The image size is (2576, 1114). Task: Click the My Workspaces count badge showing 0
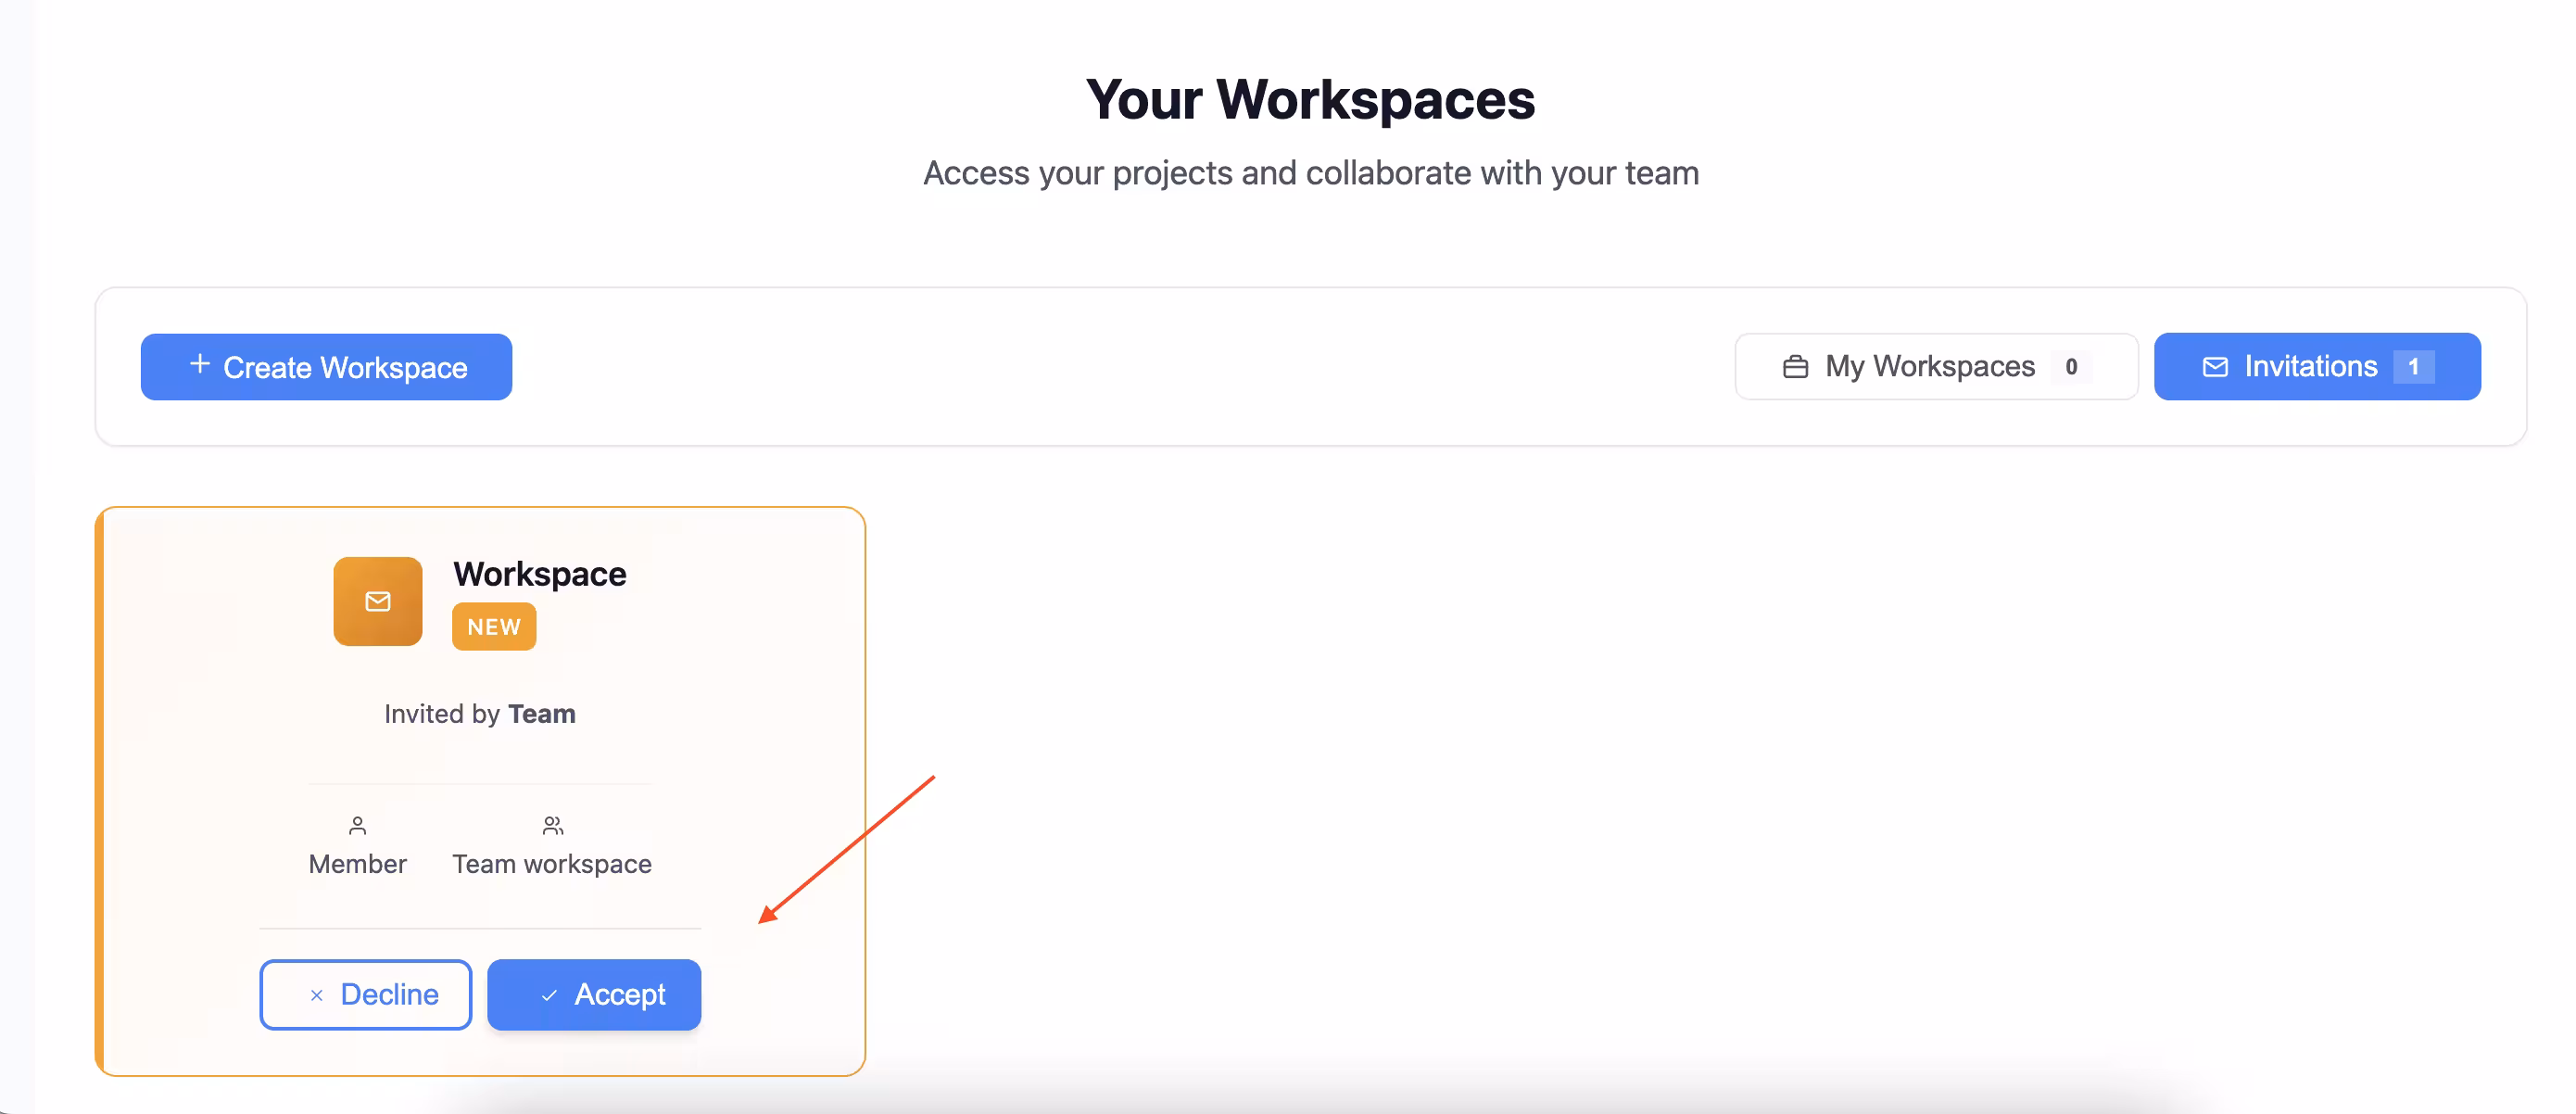2071,367
